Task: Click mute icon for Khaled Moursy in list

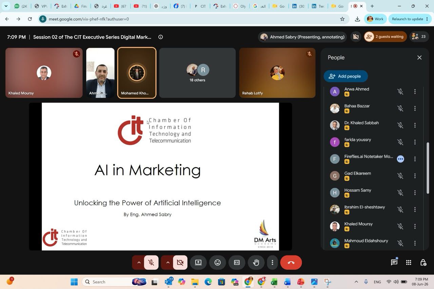Action: [x=400, y=226]
